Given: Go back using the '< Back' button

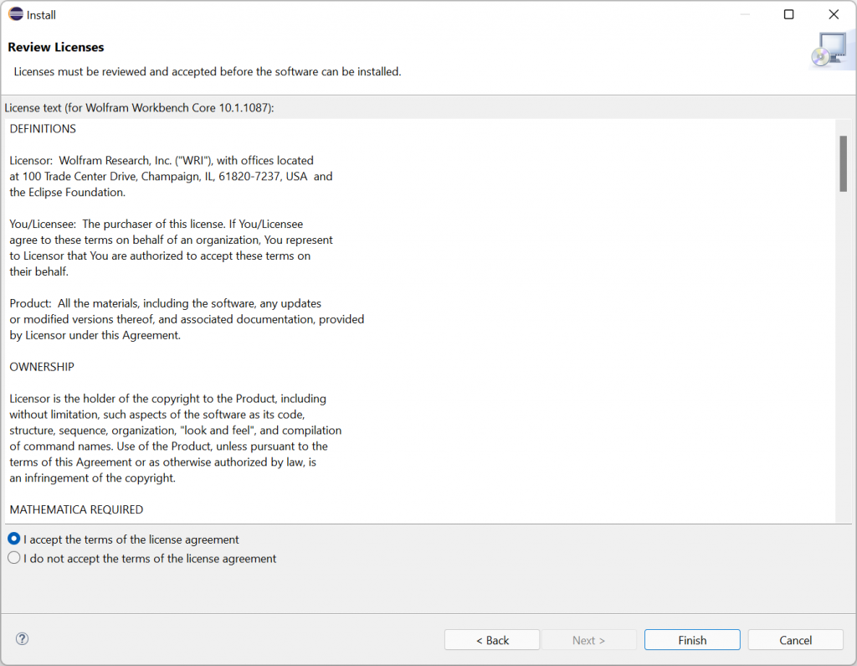Looking at the screenshot, I should (x=492, y=639).
